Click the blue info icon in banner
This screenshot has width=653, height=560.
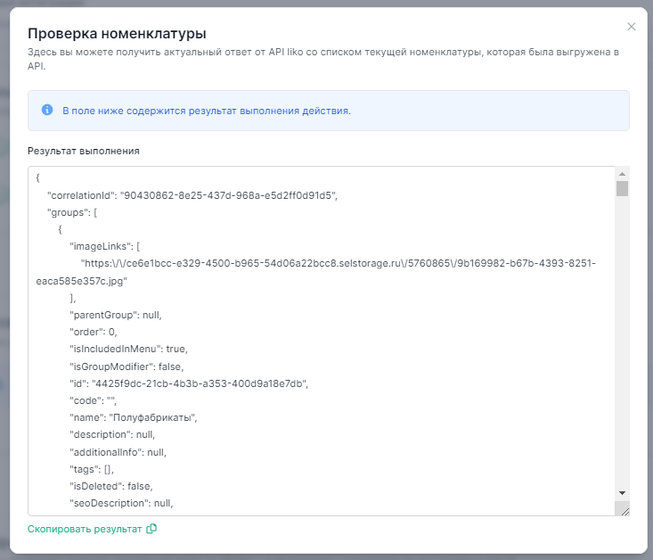pyautogui.click(x=47, y=111)
